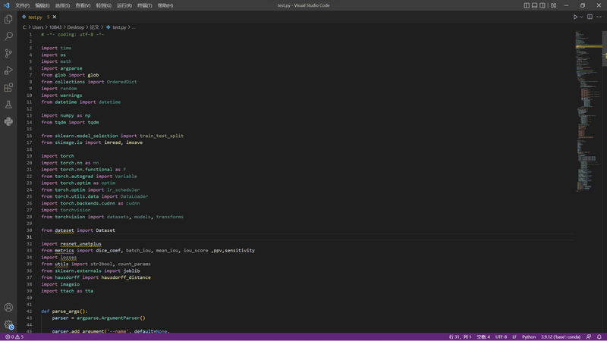Click the C: breadcrumb root
Viewport: 607px width, 341px height.
[x=24, y=27]
